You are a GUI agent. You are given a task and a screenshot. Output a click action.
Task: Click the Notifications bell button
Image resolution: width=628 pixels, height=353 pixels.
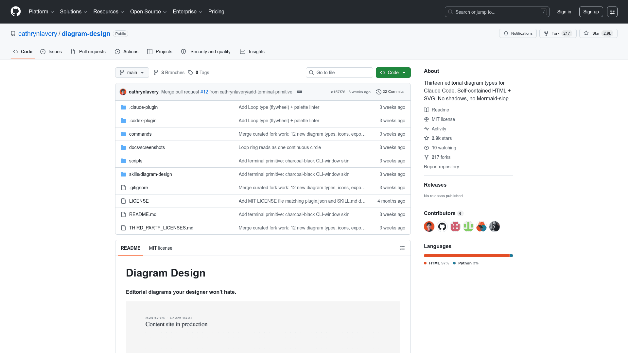pyautogui.click(x=518, y=33)
